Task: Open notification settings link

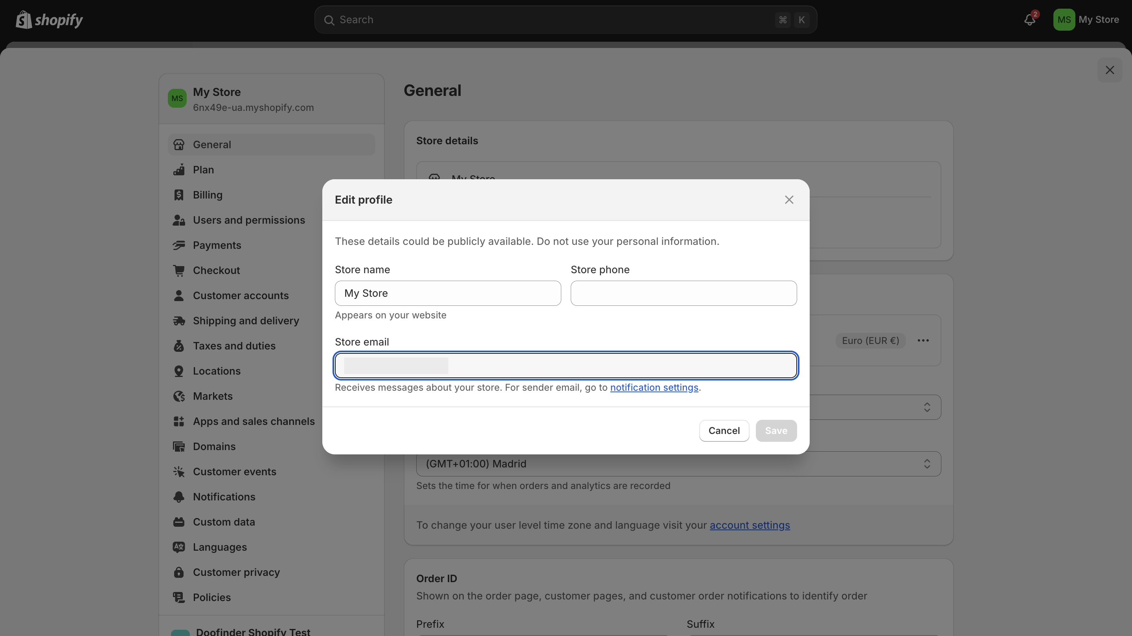Action: click(x=654, y=387)
